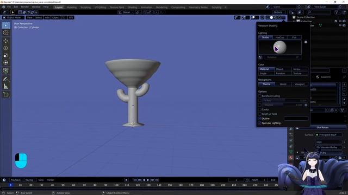Image resolution: width=348 pixels, height=195 pixels.
Task: Switch to Rendered shading mode
Action: [x=279, y=17]
